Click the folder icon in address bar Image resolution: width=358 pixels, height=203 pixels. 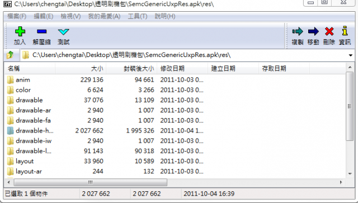(26, 55)
